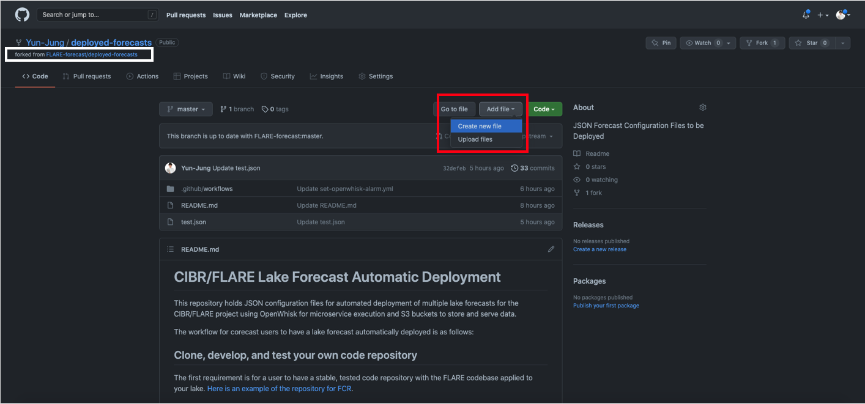
Task: Select Upload files menu item
Action: coord(486,139)
